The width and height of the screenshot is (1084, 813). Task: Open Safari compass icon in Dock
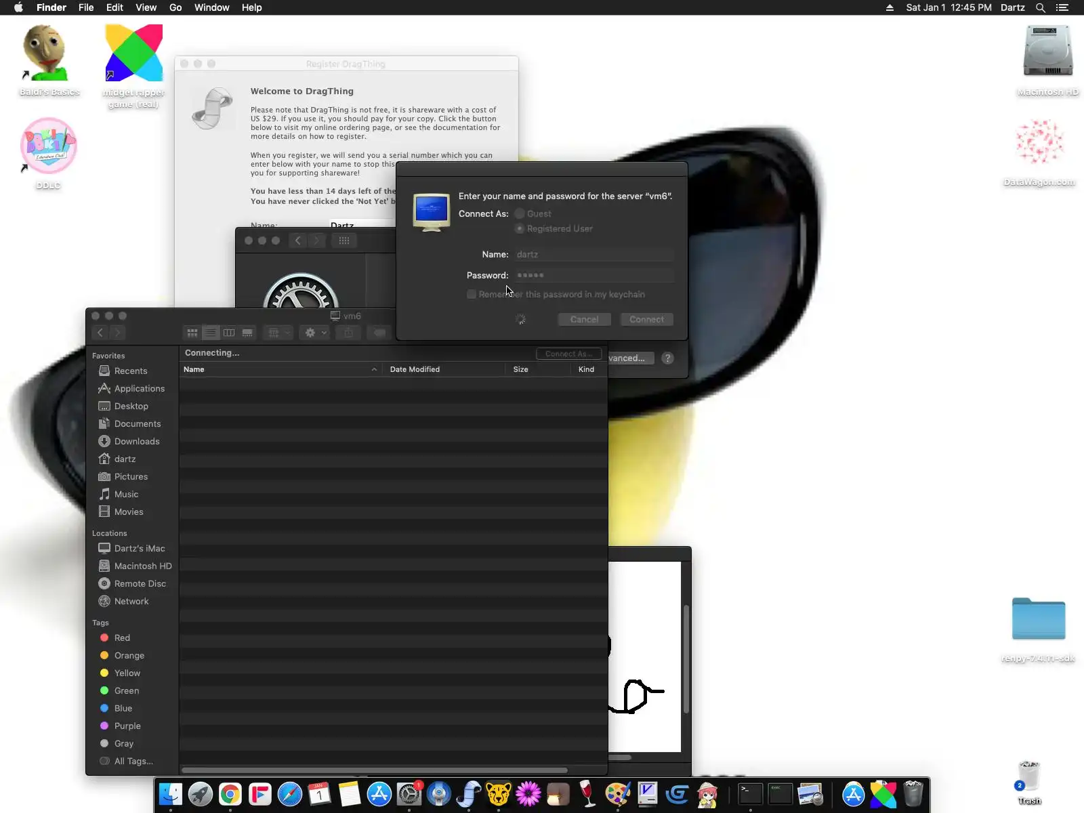[290, 794]
